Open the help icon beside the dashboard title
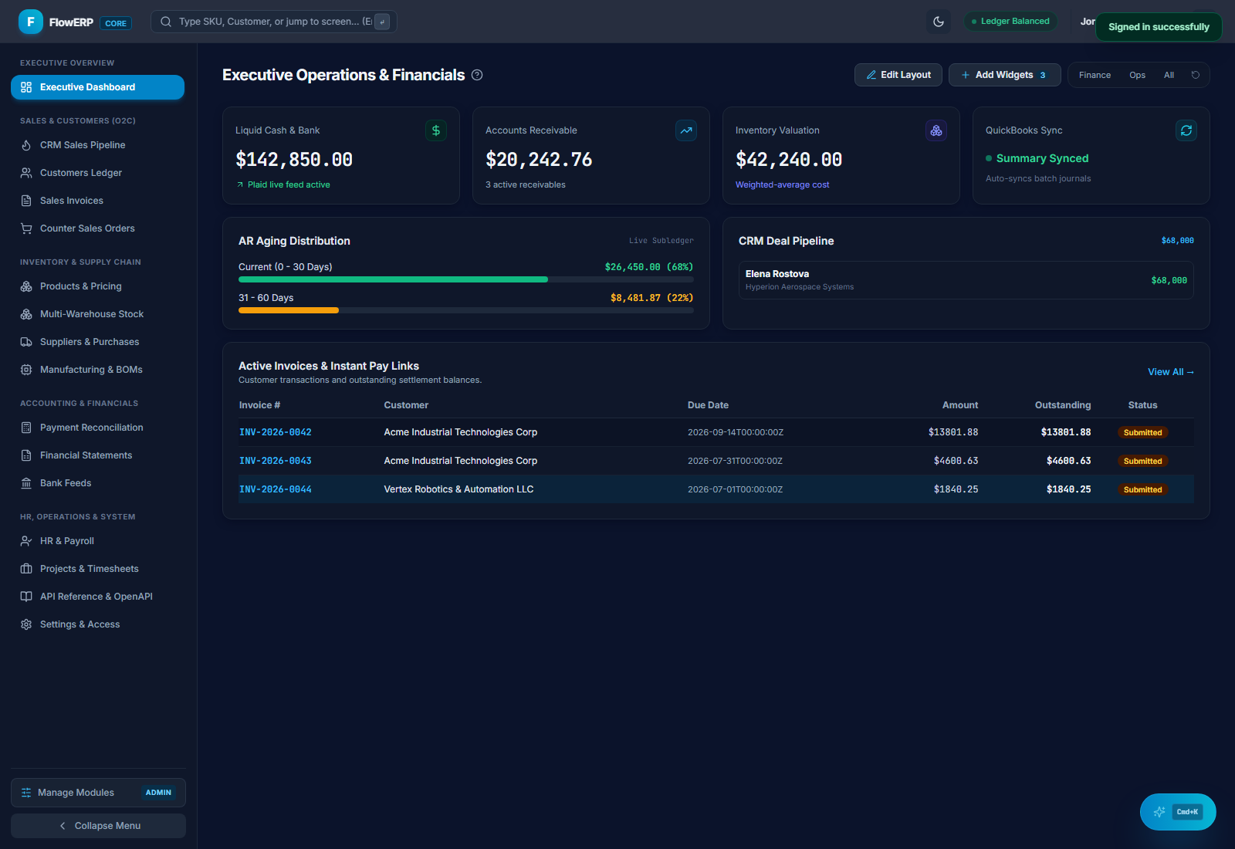Screen dimensions: 1235x849 [477, 75]
